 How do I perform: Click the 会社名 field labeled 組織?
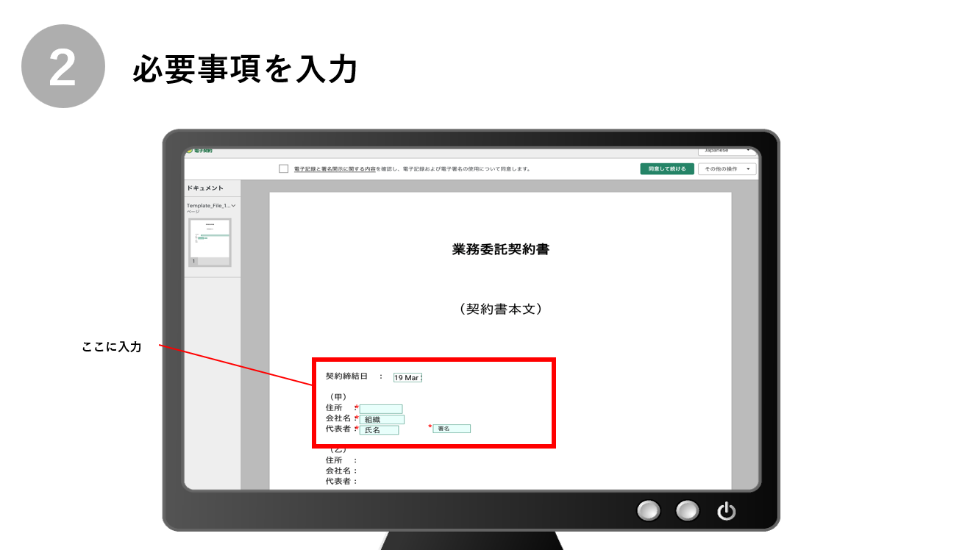coord(381,419)
